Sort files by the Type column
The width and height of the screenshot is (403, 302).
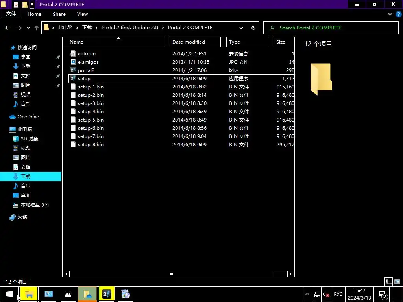click(247, 42)
